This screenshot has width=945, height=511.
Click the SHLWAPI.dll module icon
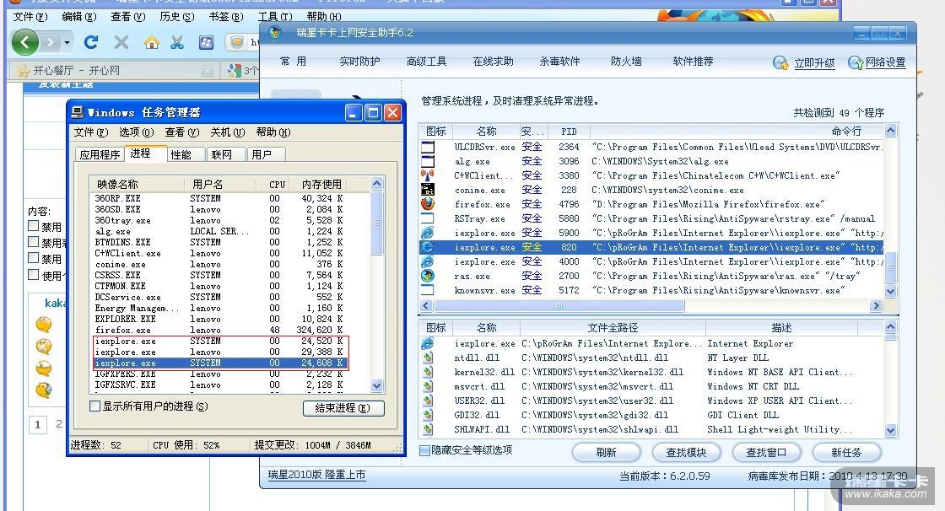coord(427,430)
